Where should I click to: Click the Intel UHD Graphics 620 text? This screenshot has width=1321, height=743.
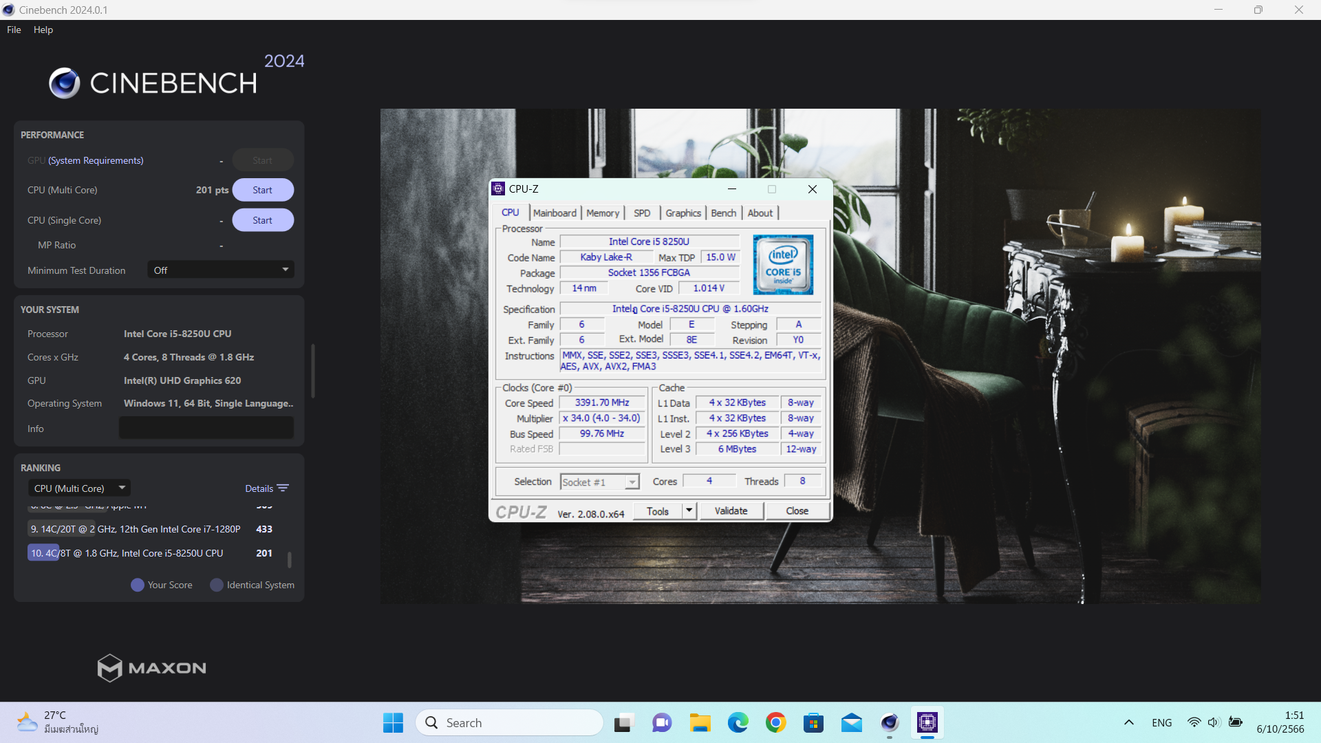pyautogui.click(x=182, y=380)
